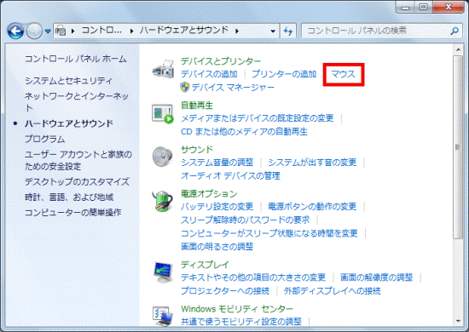Click the Back navigation arrow button
Image resolution: width=469 pixels, height=332 pixels.
click(x=15, y=31)
